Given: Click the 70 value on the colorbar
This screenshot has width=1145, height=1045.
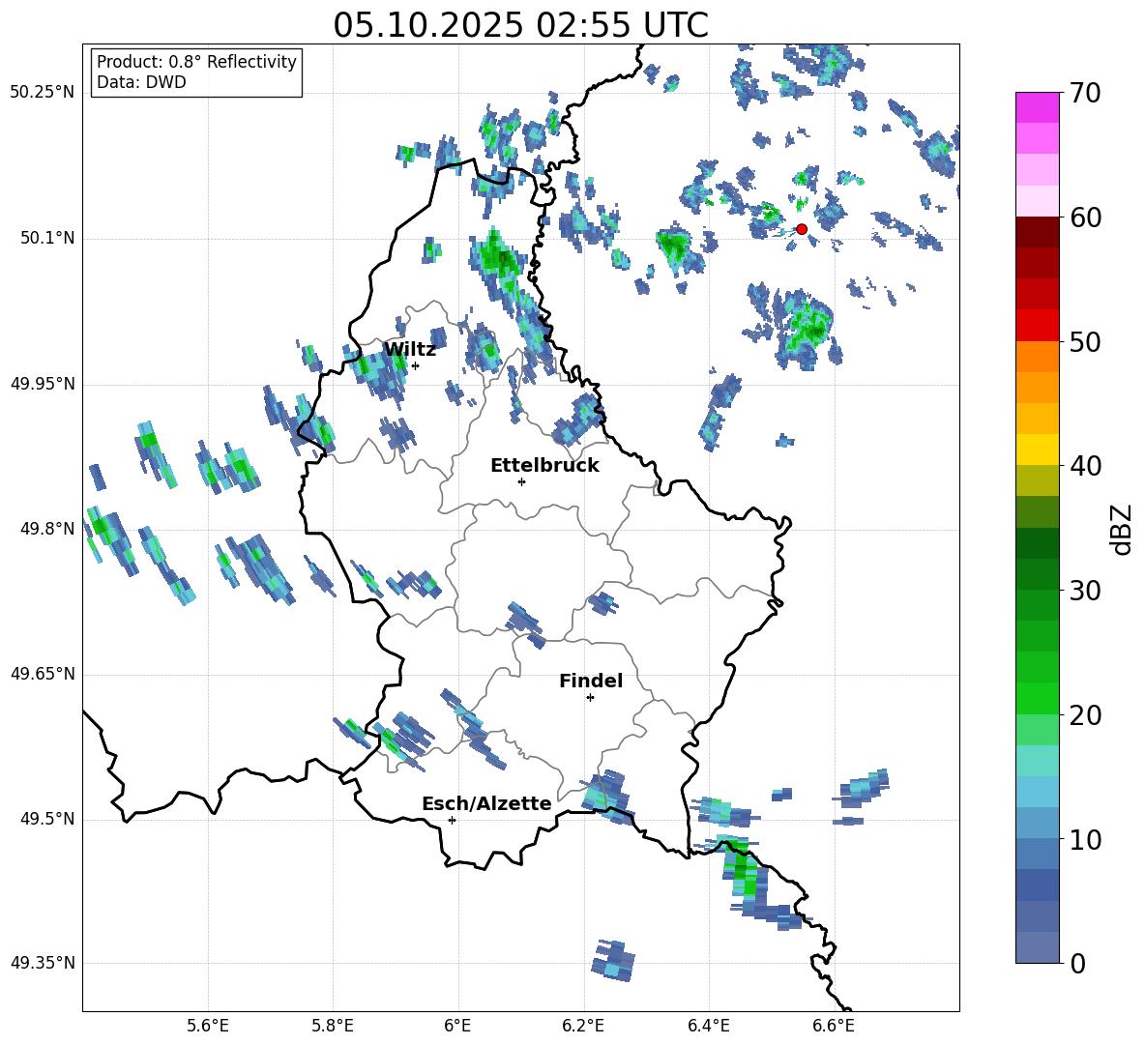Looking at the screenshot, I should (x=1085, y=93).
